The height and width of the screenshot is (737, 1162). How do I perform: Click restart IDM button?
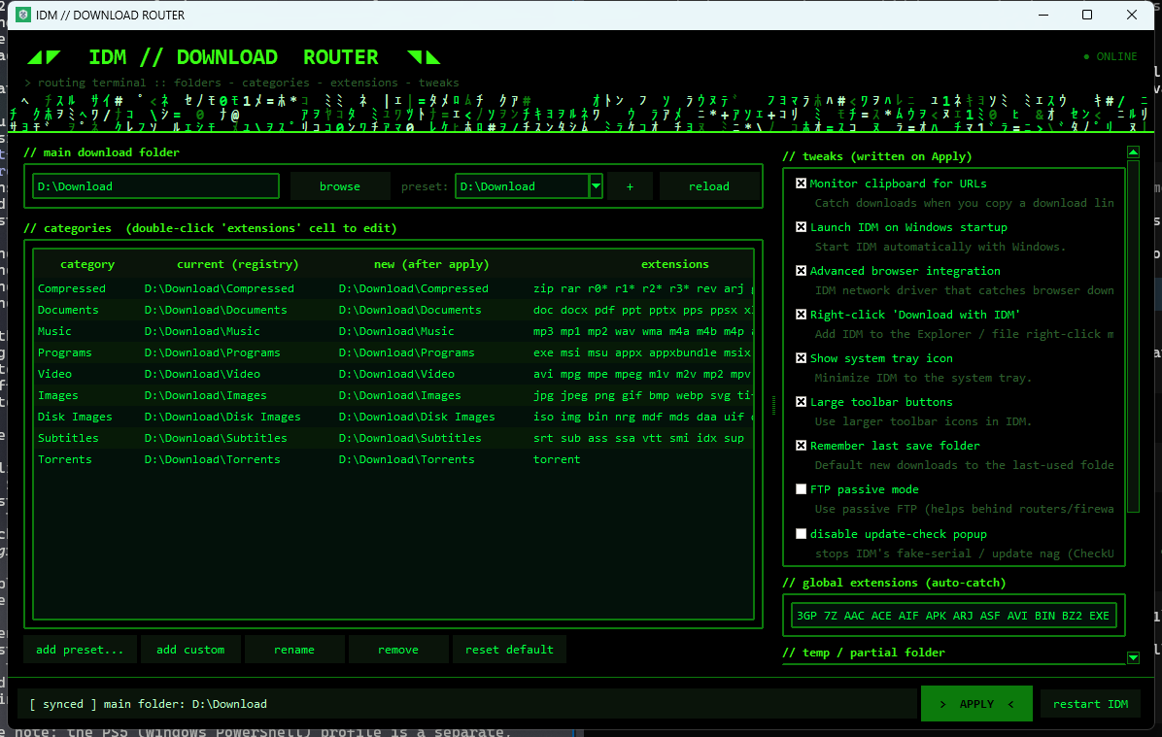[1090, 704]
